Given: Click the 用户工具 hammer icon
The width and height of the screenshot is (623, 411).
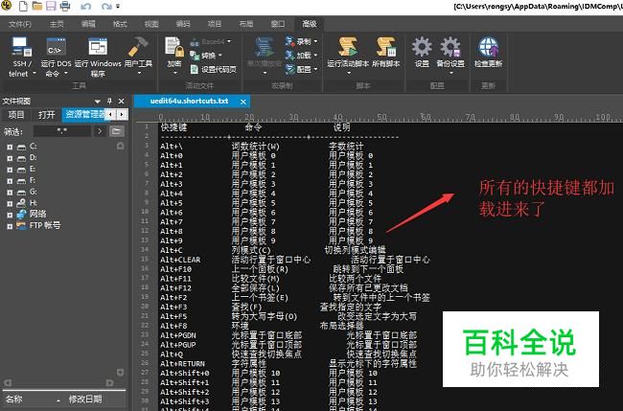Looking at the screenshot, I should click(138, 47).
